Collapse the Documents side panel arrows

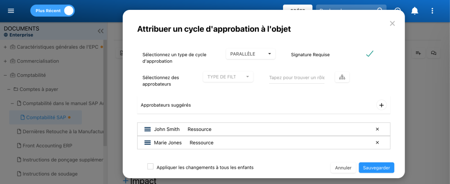click(100, 31)
